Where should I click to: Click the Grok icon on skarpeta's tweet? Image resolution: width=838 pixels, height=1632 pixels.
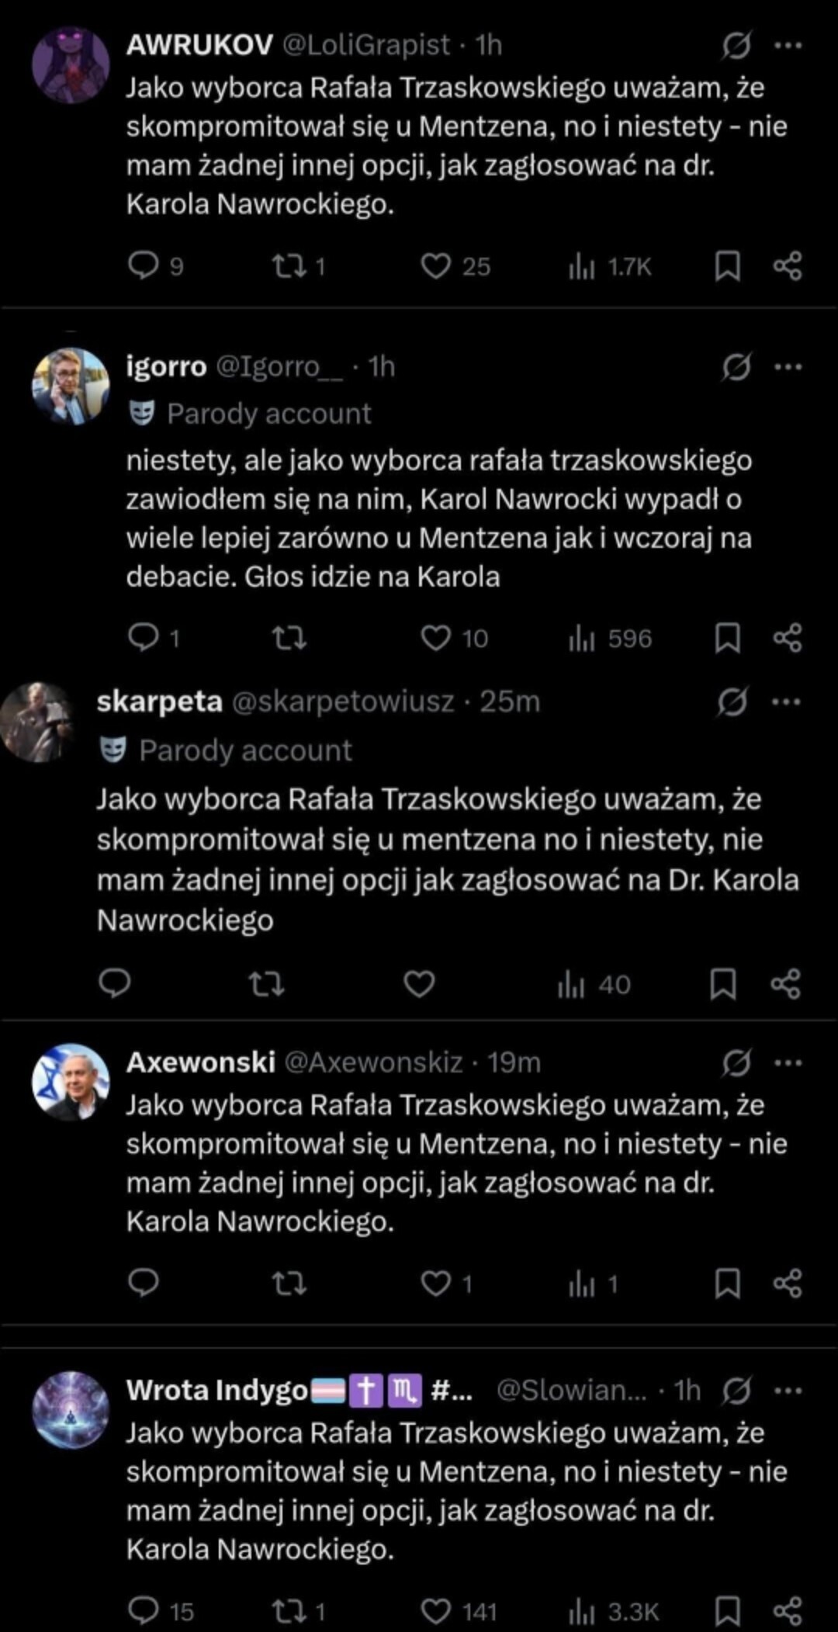(x=732, y=702)
